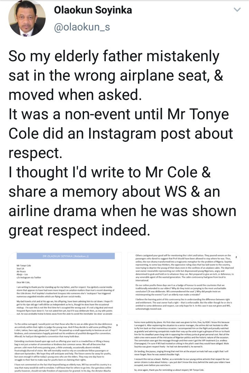Image resolution: width=249 pixels, height=373 pixels.
Task: Open the Olaokun Soyinka display name
Action: coord(93,10)
